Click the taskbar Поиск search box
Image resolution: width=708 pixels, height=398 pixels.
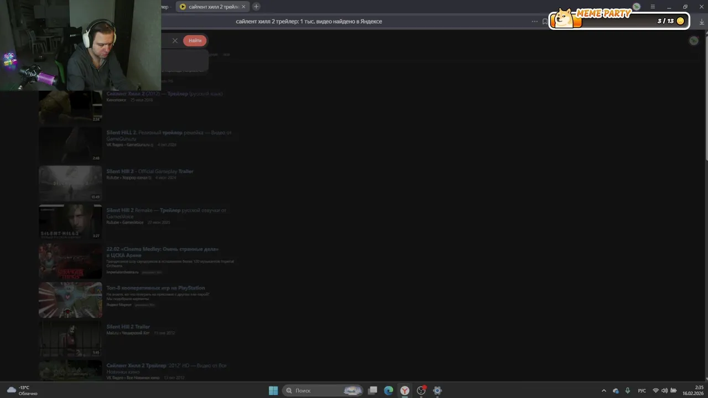(x=323, y=390)
